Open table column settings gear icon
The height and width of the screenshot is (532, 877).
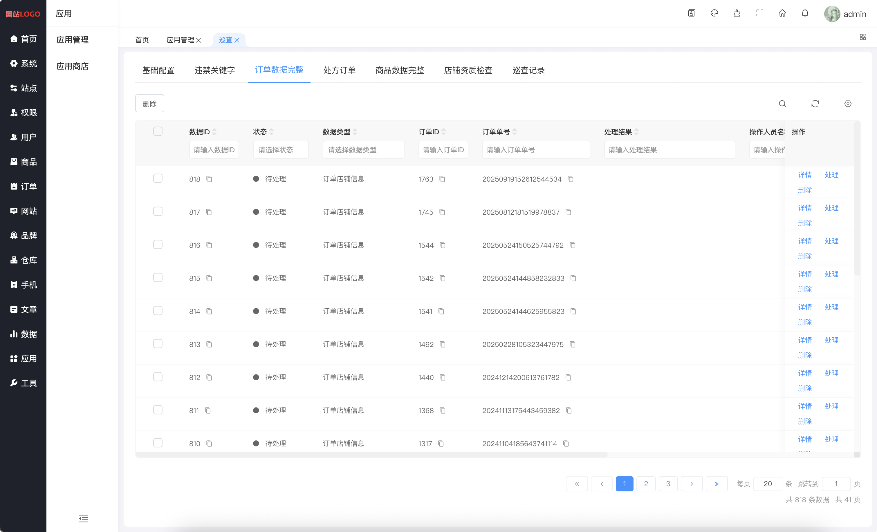[847, 104]
